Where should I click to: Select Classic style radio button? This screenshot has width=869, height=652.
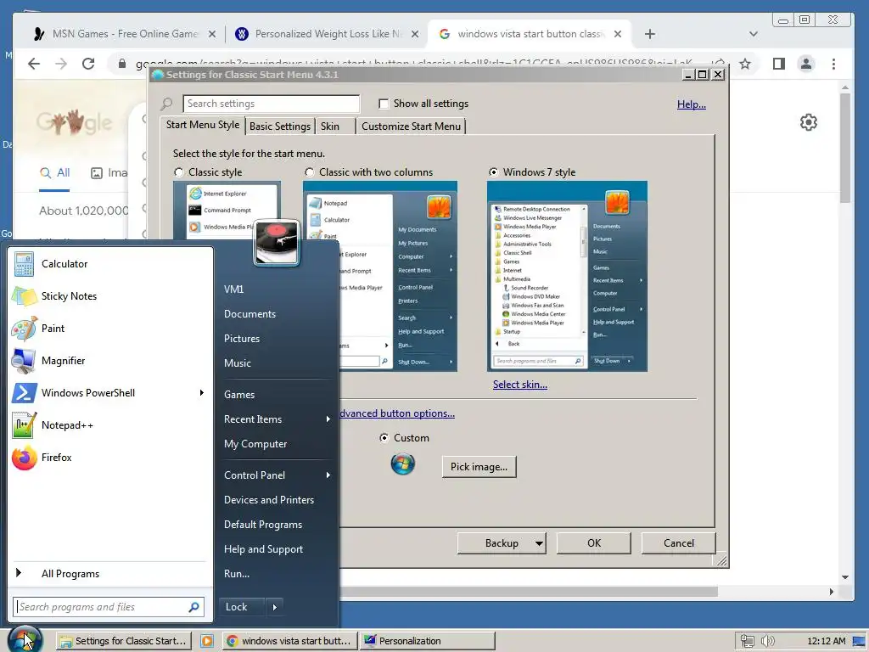click(x=178, y=172)
